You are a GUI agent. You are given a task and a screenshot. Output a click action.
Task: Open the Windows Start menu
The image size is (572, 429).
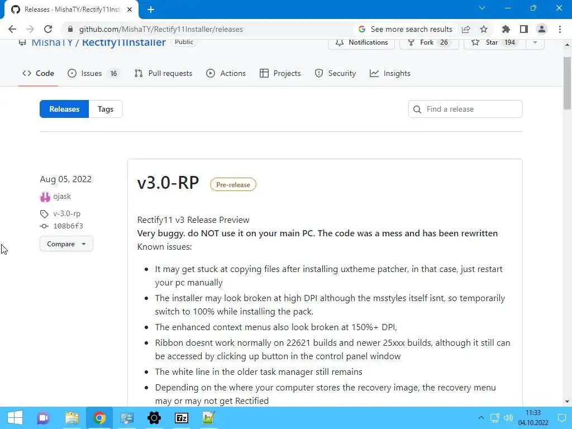tap(15, 418)
